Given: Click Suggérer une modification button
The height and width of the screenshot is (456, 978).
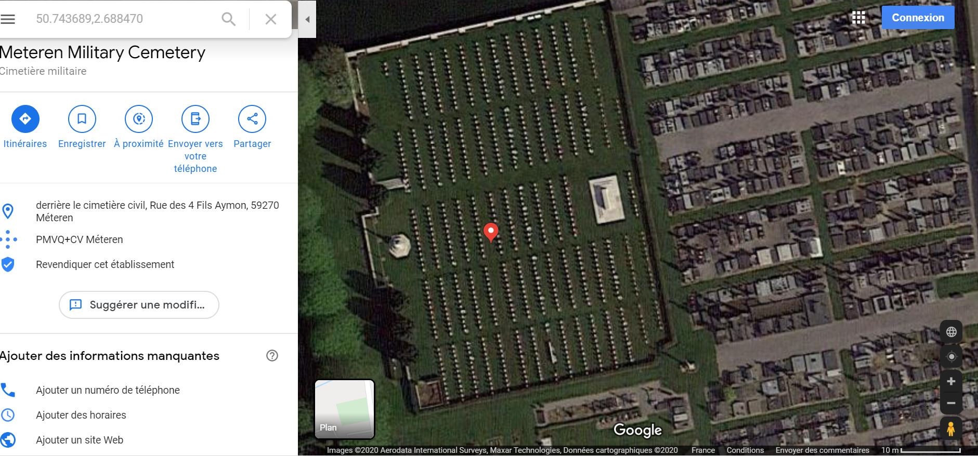Looking at the screenshot, I should (139, 305).
